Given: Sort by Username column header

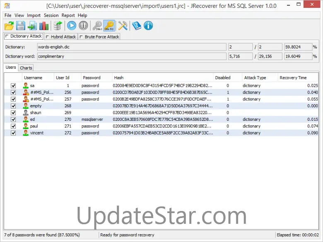Looking at the screenshot, I should point(38,78).
